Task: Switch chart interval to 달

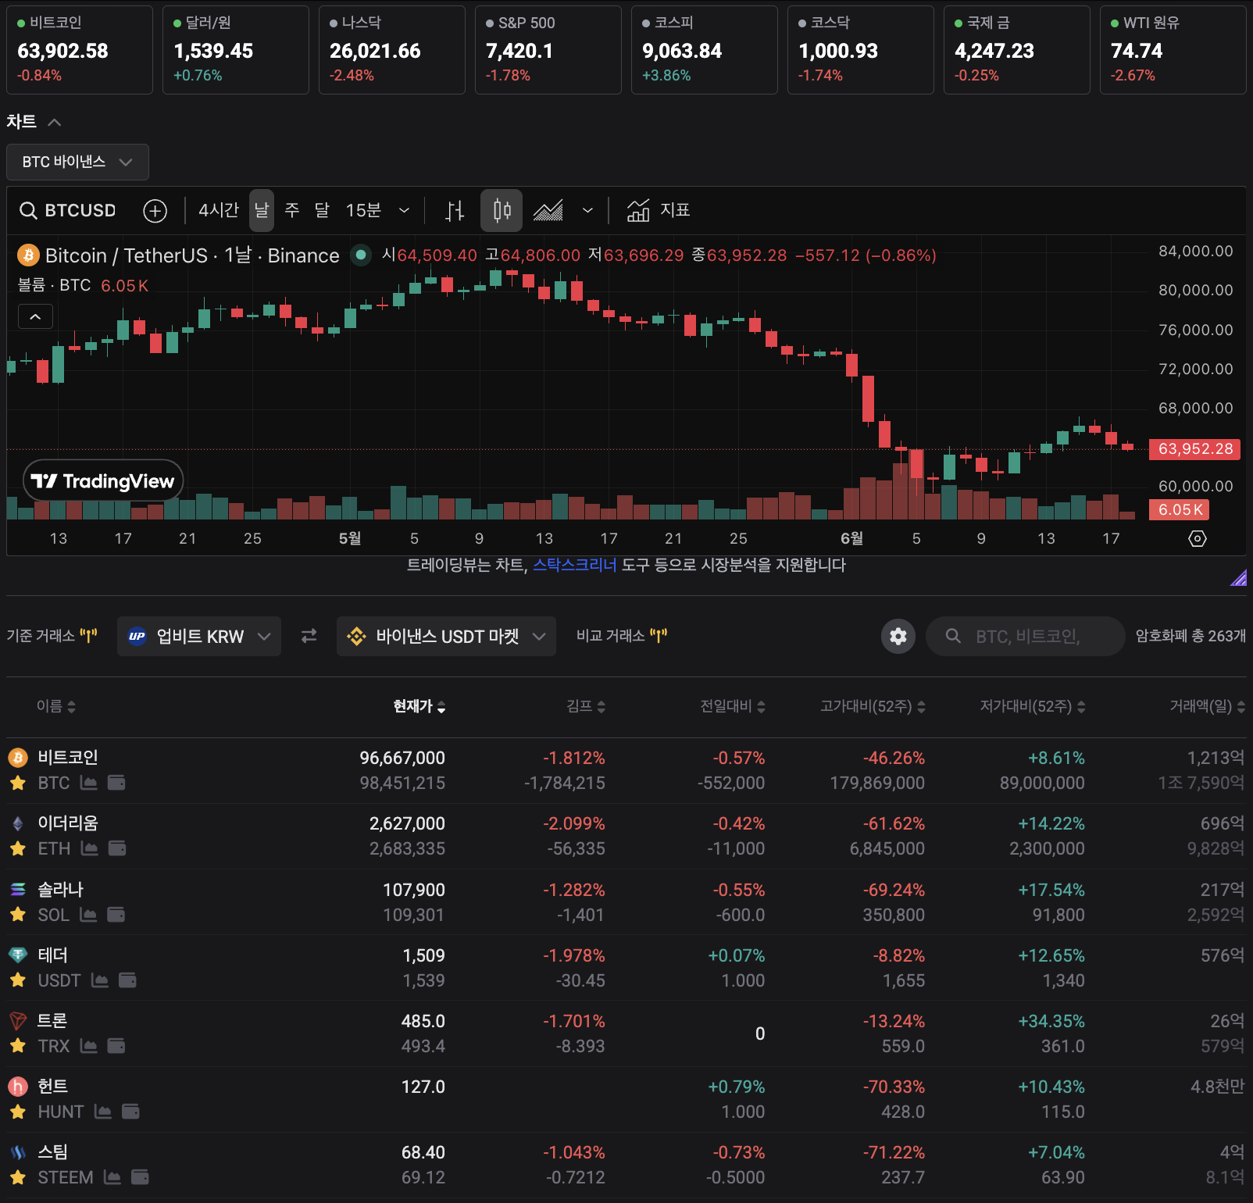Action: pyautogui.click(x=322, y=211)
